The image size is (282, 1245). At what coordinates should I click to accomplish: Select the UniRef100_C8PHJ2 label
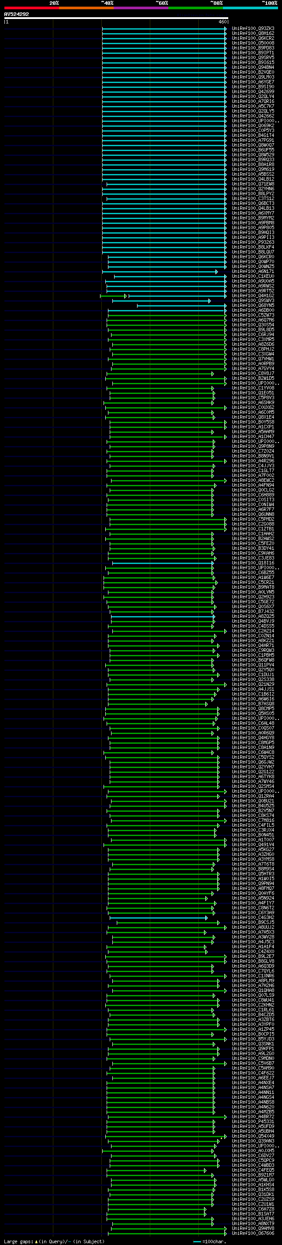[x=253, y=349]
